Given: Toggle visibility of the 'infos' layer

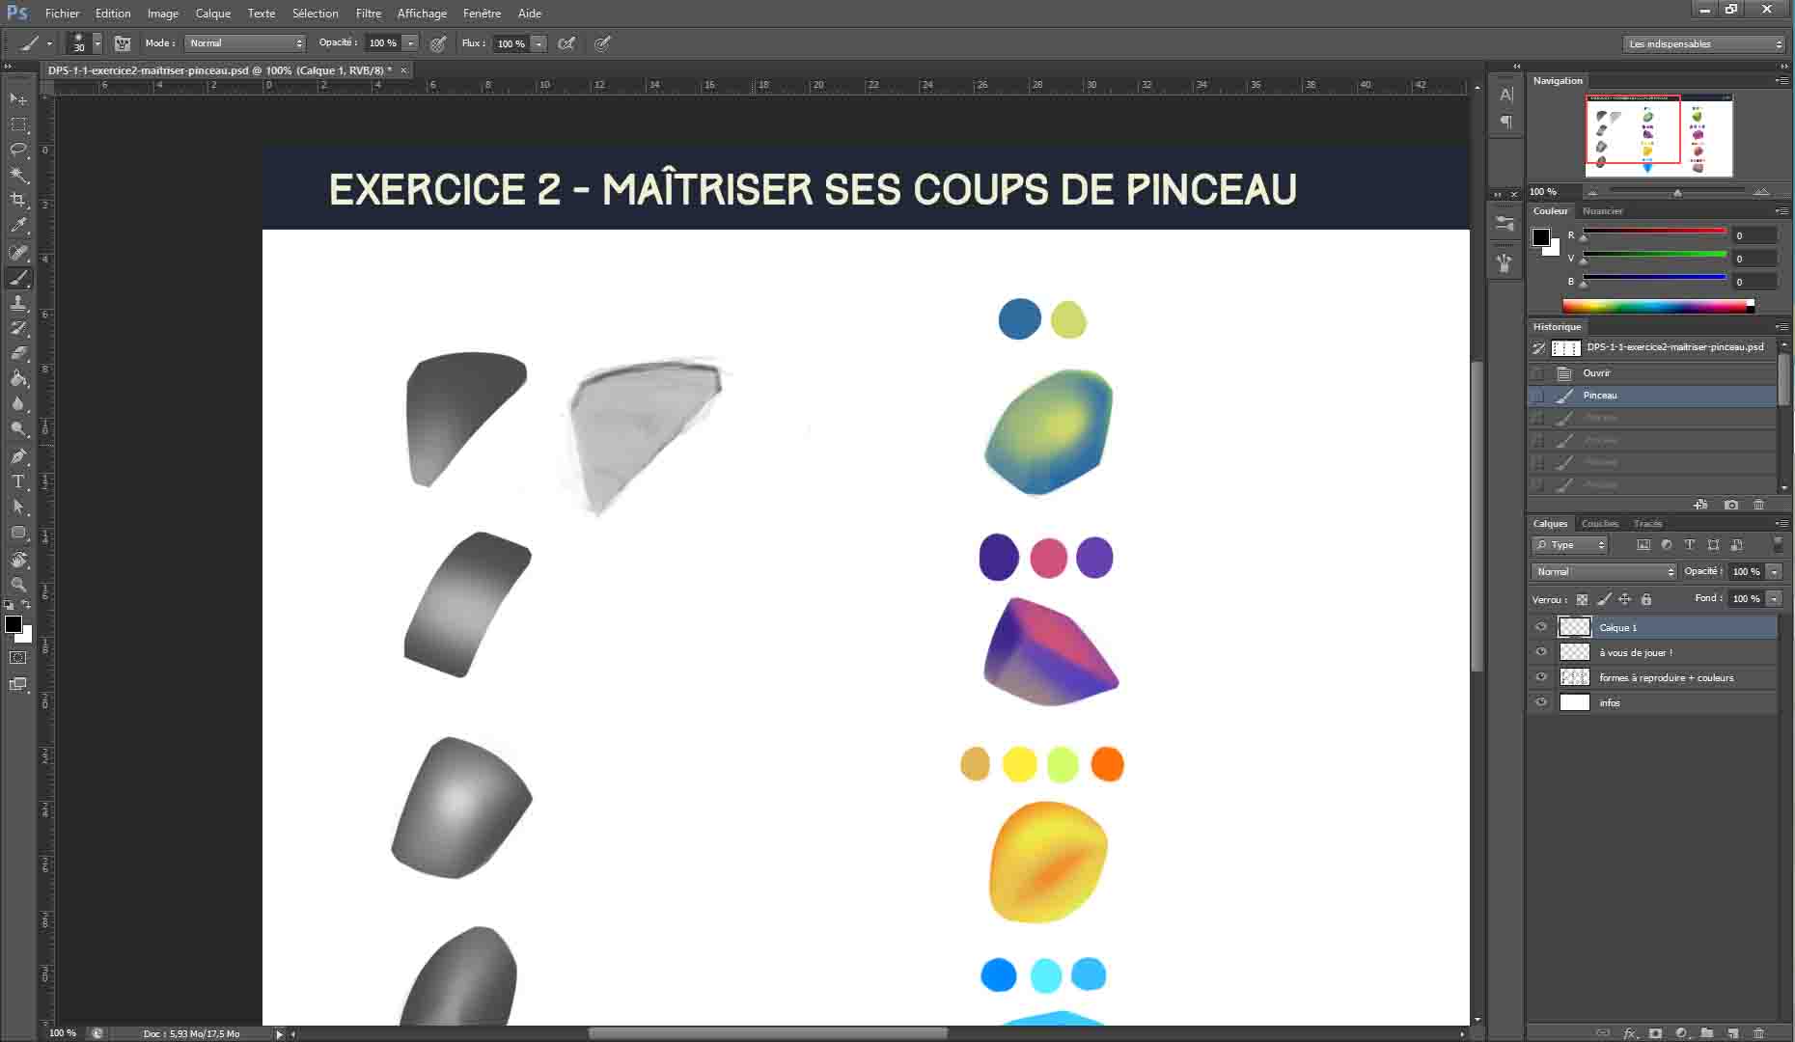Looking at the screenshot, I should point(1541,702).
